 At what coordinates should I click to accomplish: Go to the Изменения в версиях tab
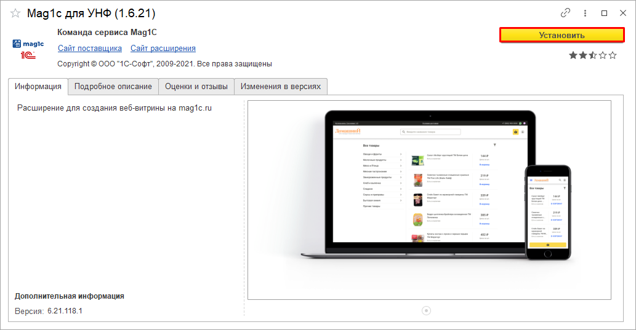tap(281, 87)
